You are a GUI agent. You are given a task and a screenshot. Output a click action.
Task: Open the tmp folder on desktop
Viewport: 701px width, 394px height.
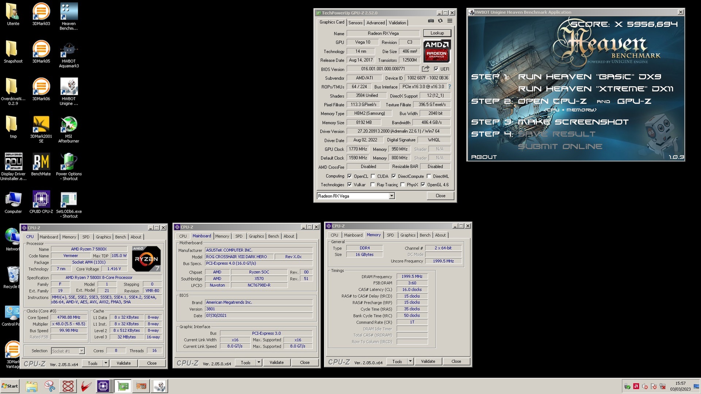click(x=13, y=127)
